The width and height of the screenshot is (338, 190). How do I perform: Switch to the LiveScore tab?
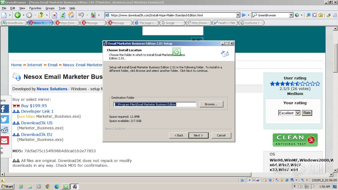click(251, 23)
